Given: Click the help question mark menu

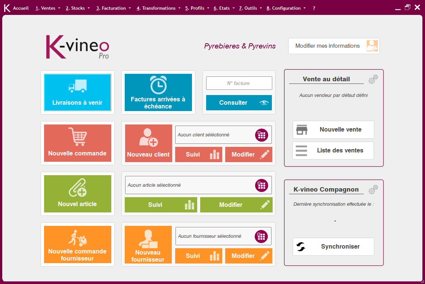Looking at the screenshot, I should pyautogui.click(x=314, y=8).
